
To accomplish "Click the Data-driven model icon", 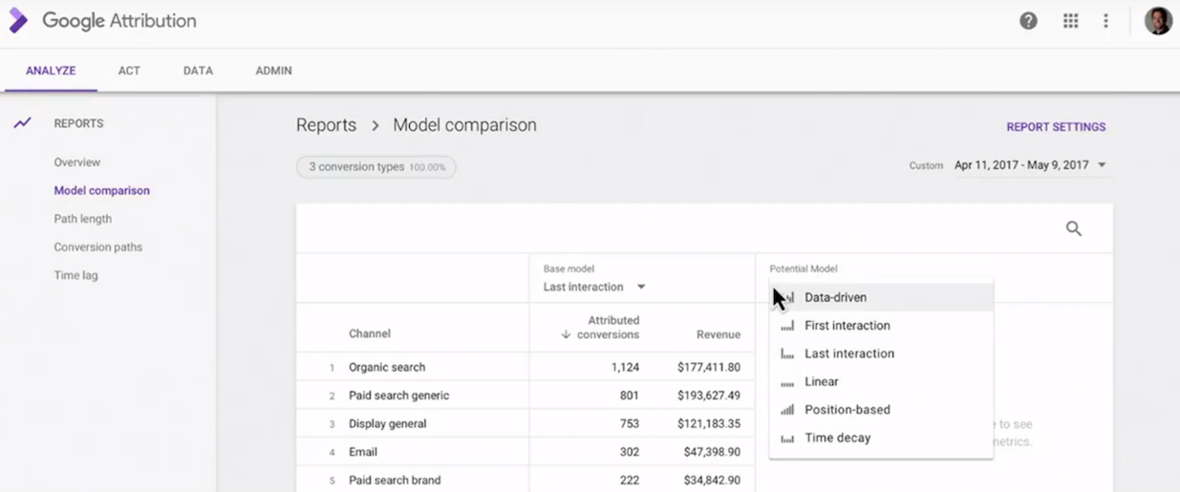I will [x=788, y=297].
